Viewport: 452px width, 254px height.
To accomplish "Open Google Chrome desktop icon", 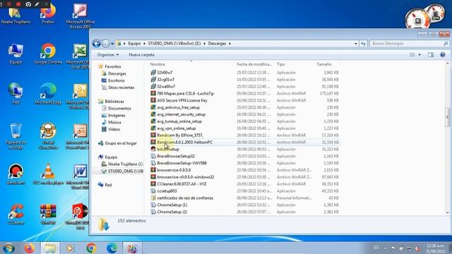I will (x=48, y=54).
